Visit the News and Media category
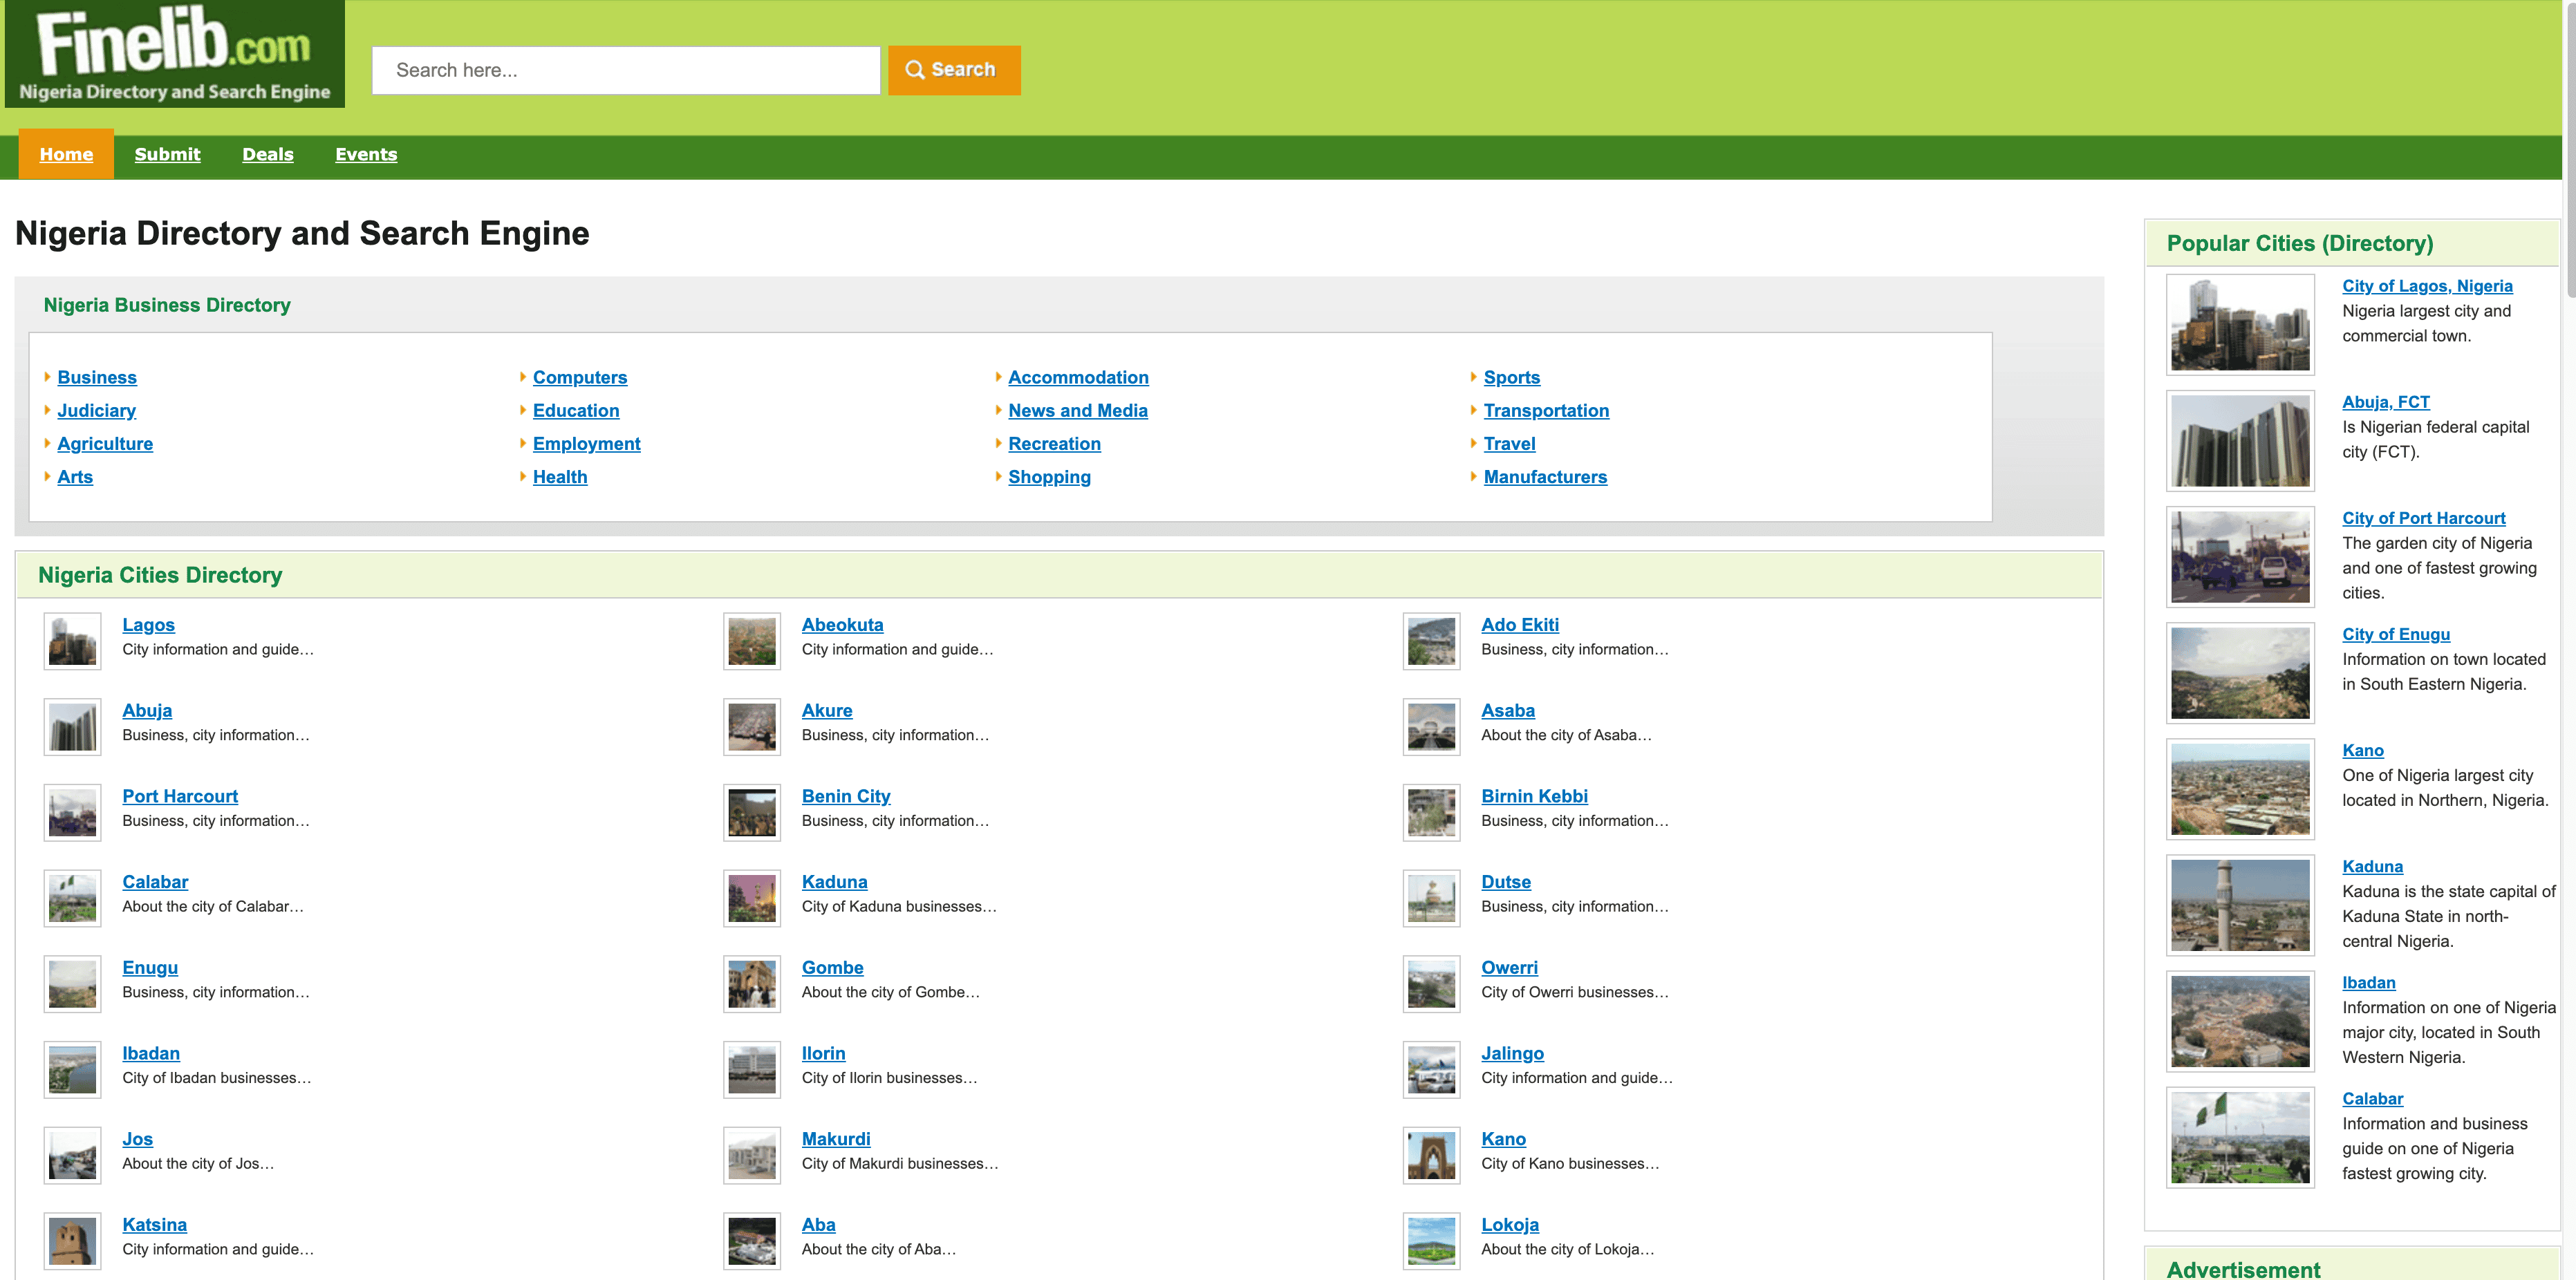The image size is (2576, 1280). coord(1077,411)
